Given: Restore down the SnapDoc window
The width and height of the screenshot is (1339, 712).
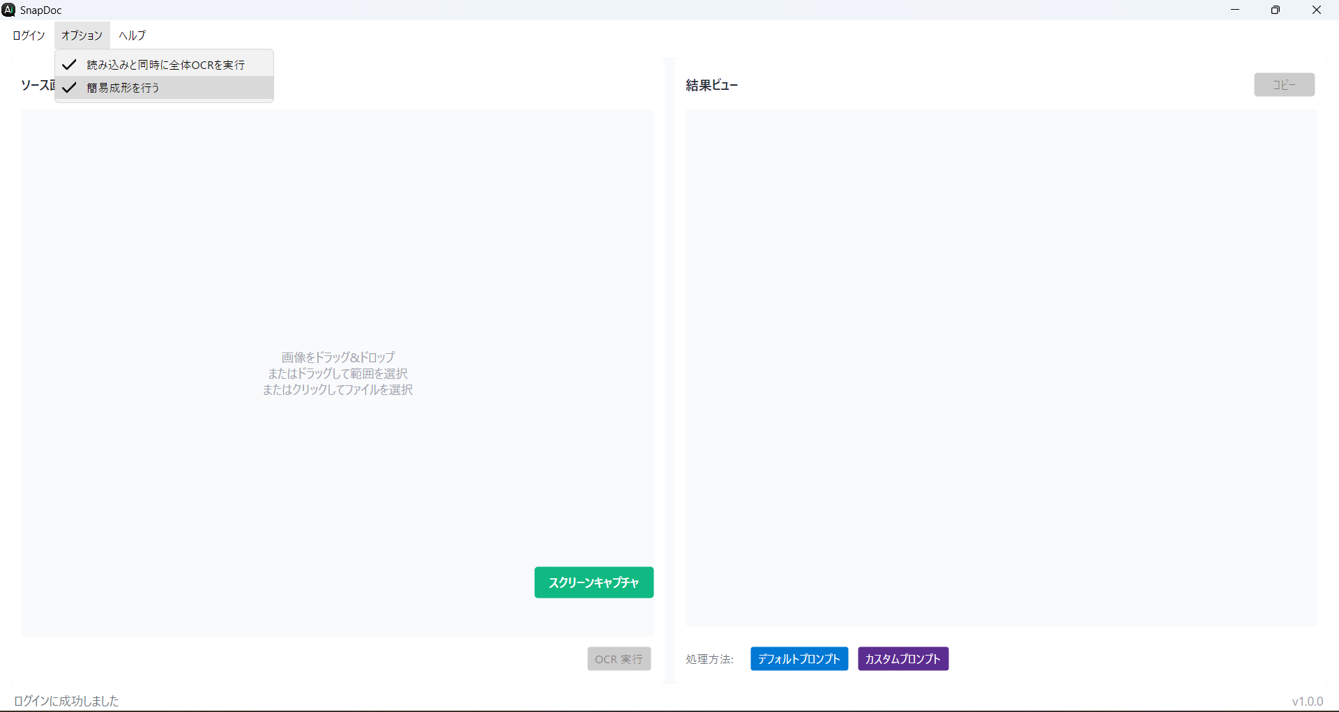Looking at the screenshot, I should click(x=1276, y=10).
